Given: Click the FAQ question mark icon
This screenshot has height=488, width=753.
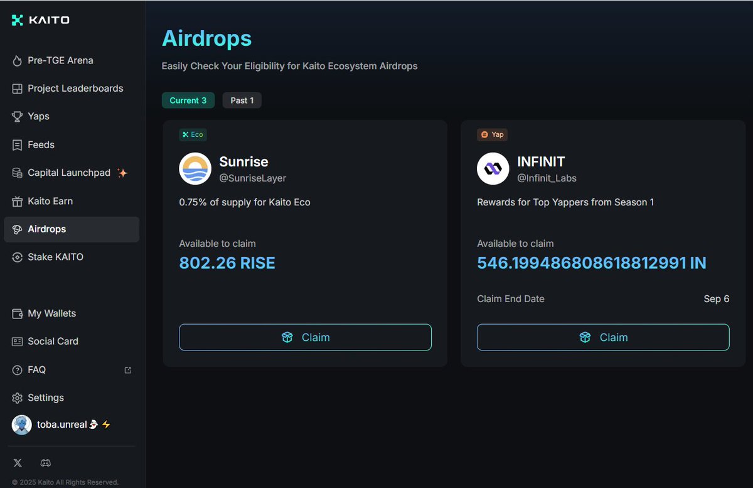Looking at the screenshot, I should pos(18,370).
